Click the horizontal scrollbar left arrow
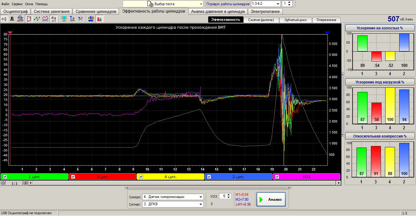 coord(30,183)
